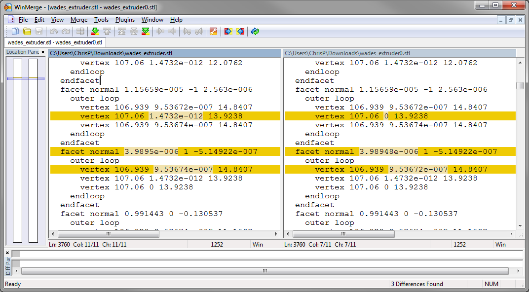Open the Plugins menu
This screenshot has height=292, width=529.
point(124,20)
